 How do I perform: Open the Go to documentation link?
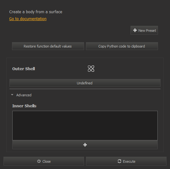(28, 19)
